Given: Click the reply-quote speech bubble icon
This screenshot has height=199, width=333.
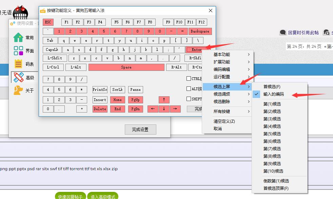Looking at the screenshot, I should point(283,33).
